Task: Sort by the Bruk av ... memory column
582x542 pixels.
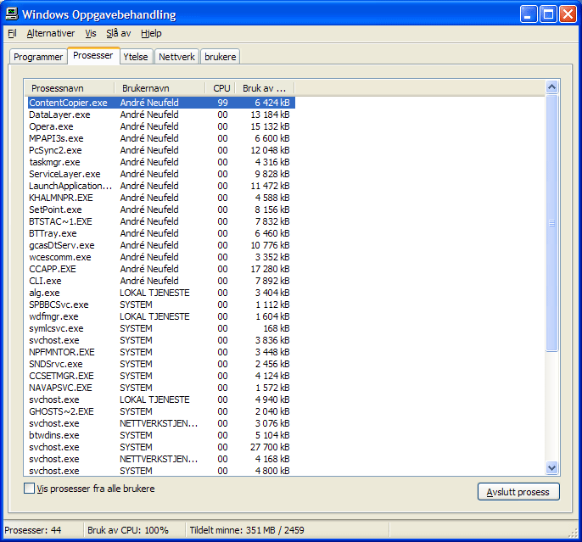Action: 265,88
